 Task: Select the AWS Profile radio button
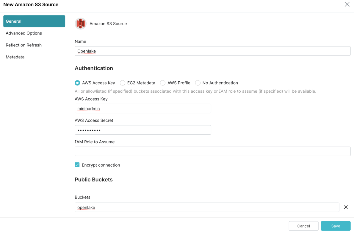click(x=163, y=83)
